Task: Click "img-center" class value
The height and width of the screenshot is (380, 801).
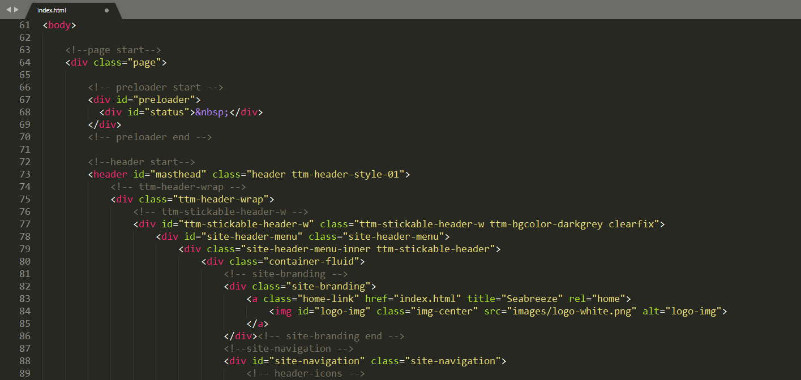Action: [x=444, y=311]
